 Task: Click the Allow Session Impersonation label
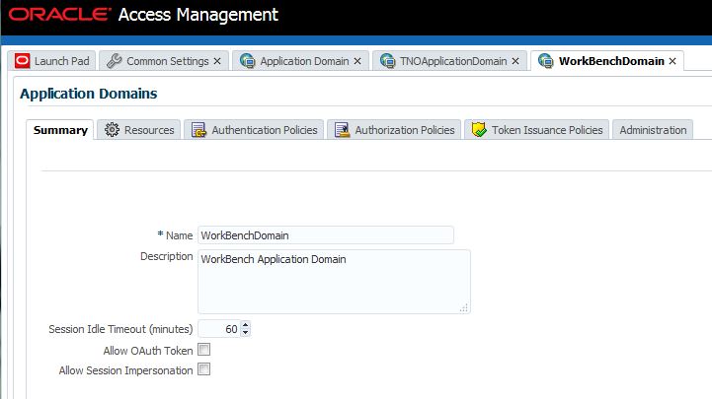[x=125, y=370]
